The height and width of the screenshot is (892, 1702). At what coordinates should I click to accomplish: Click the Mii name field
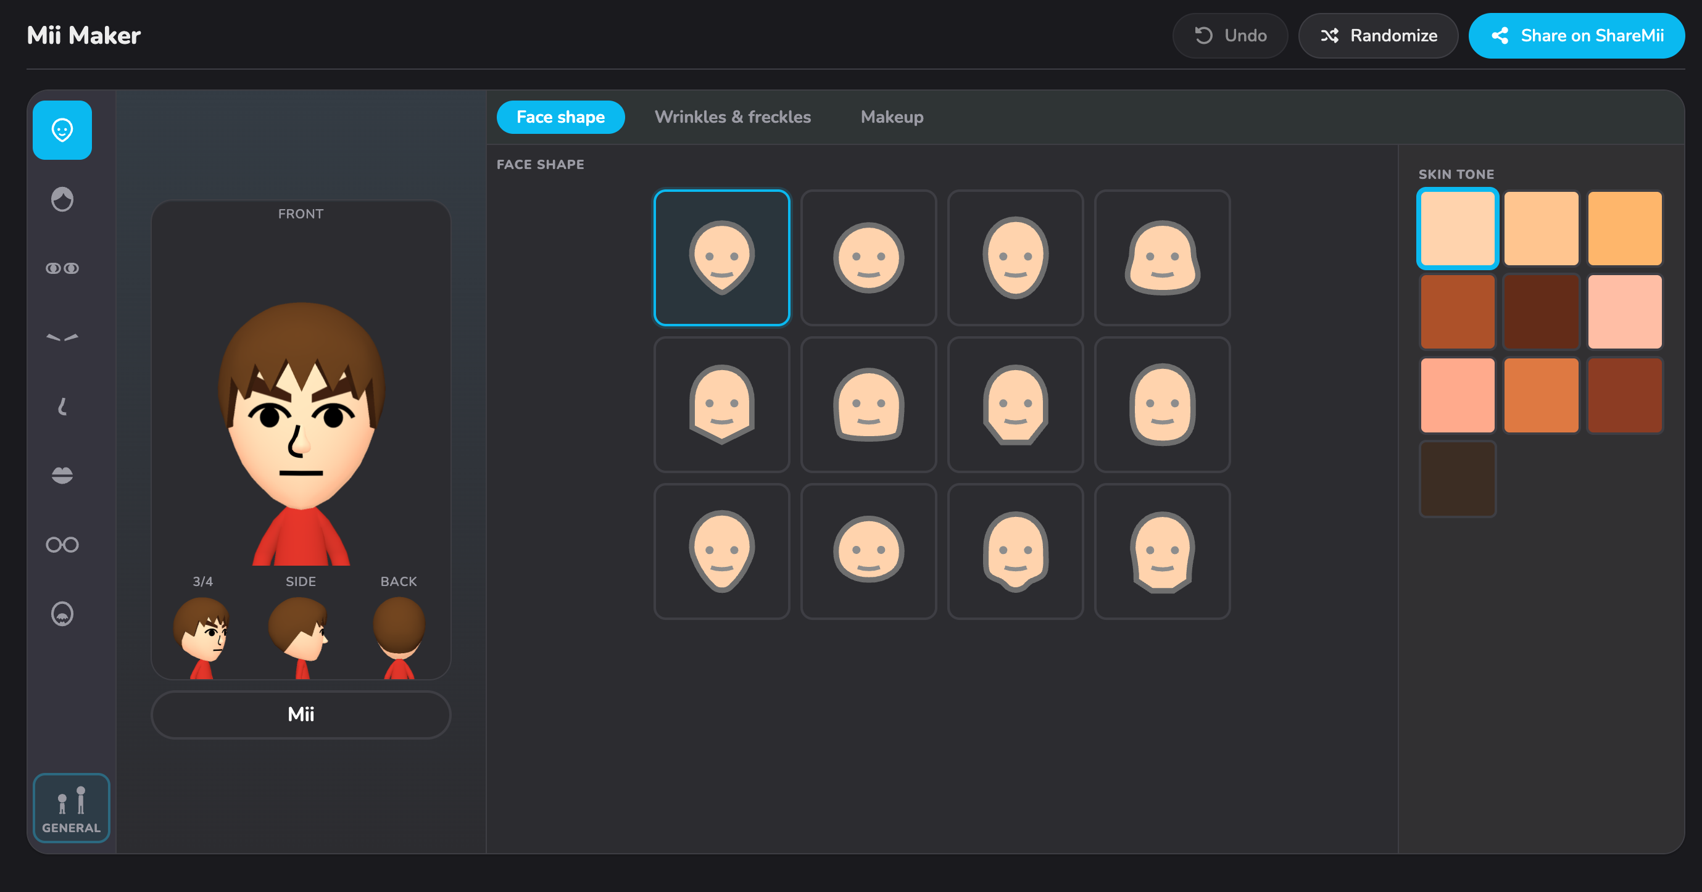pos(301,714)
